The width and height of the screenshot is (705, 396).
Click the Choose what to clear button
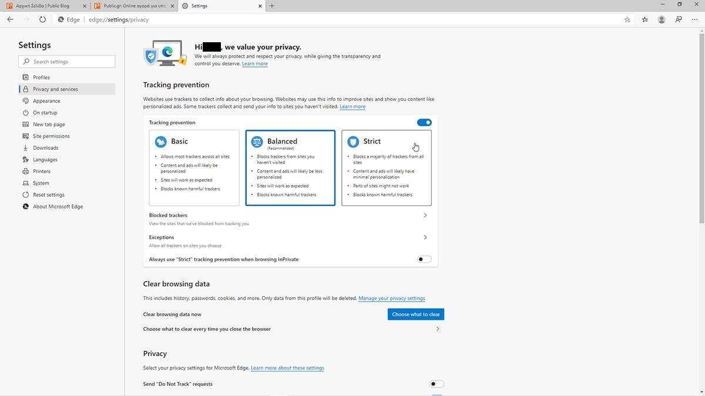coord(415,314)
